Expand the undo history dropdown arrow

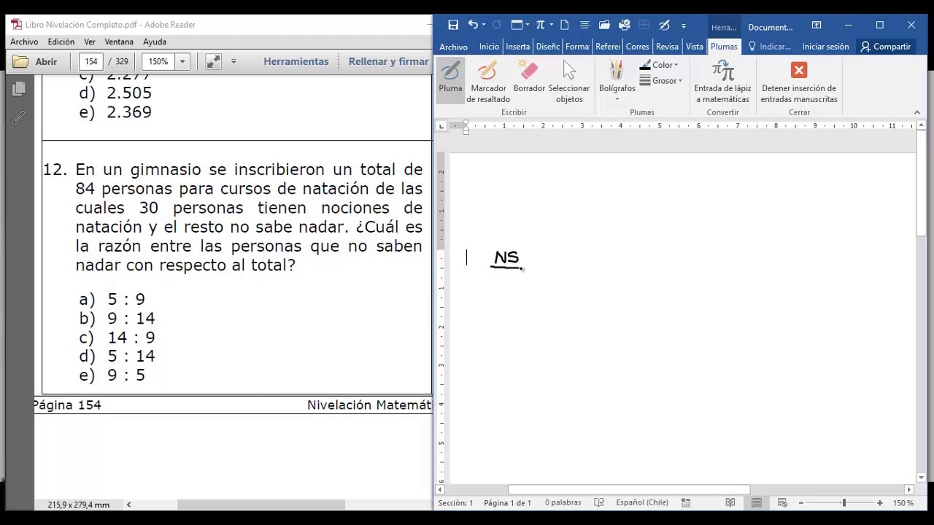pos(484,26)
